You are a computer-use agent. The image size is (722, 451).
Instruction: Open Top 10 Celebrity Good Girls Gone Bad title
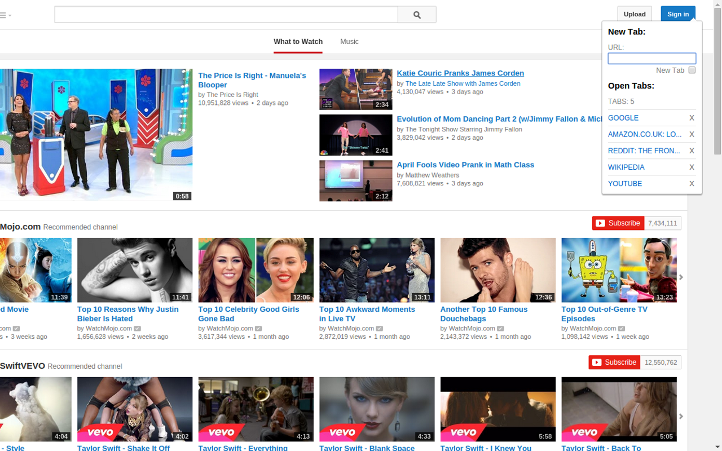[249, 314]
